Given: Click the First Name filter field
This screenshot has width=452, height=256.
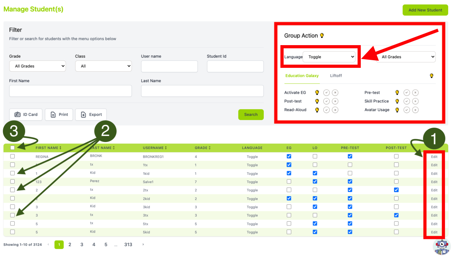Looking at the screenshot, I should pyautogui.click(x=70, y=91).
